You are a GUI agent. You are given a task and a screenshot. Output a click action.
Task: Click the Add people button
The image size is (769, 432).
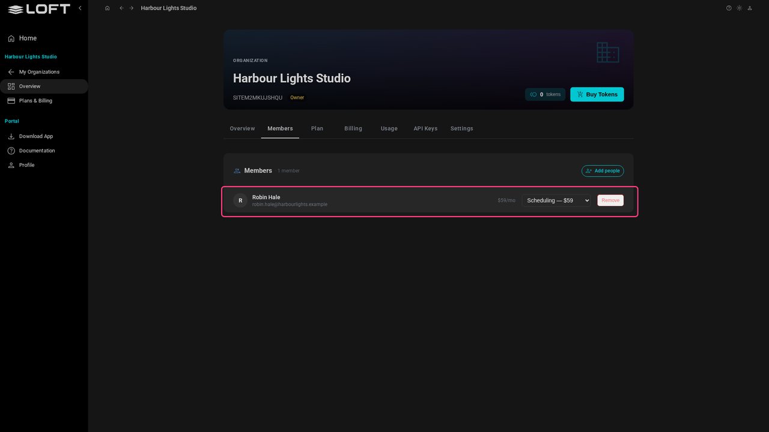[603, 171]
